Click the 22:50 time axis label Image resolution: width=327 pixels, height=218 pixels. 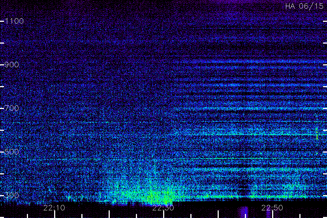(272, 208)
